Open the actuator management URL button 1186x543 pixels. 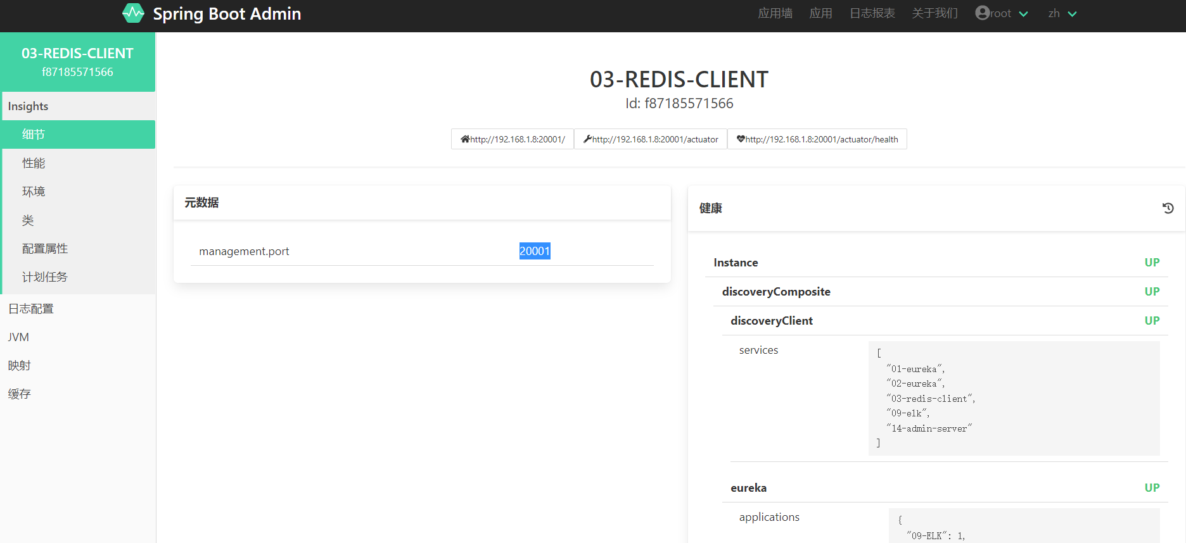[651, 139]
